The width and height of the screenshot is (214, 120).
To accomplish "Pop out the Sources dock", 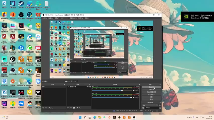I will coord(90,85).
